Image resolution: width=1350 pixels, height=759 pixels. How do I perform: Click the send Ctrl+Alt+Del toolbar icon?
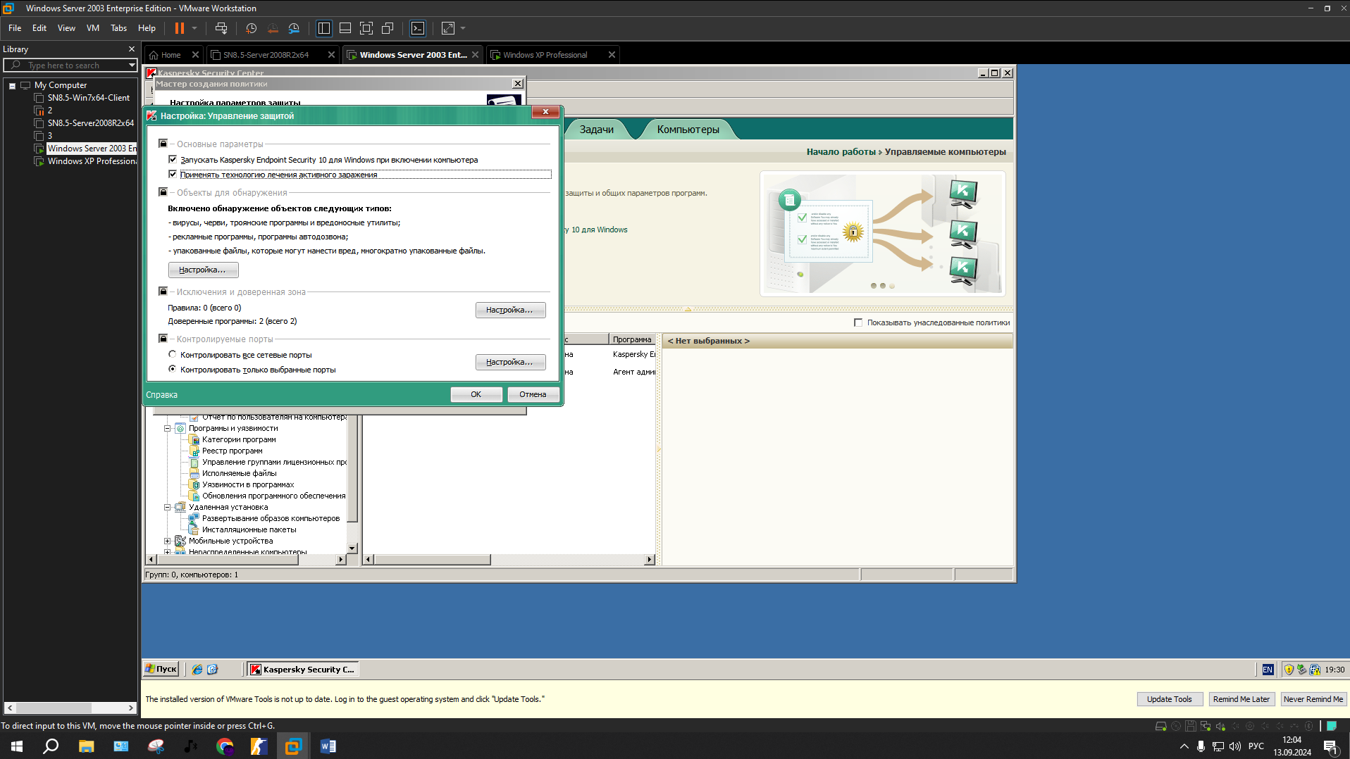tap(221, 28)
